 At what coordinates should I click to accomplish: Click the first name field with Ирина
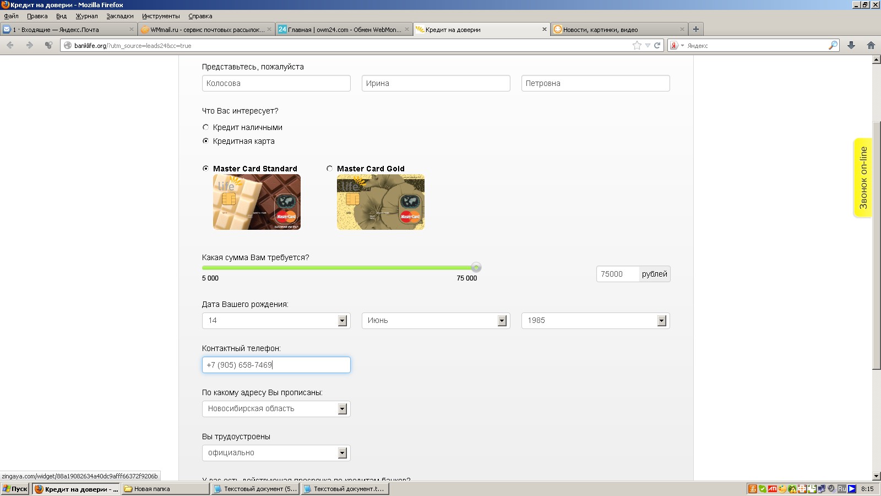(436, 83)
